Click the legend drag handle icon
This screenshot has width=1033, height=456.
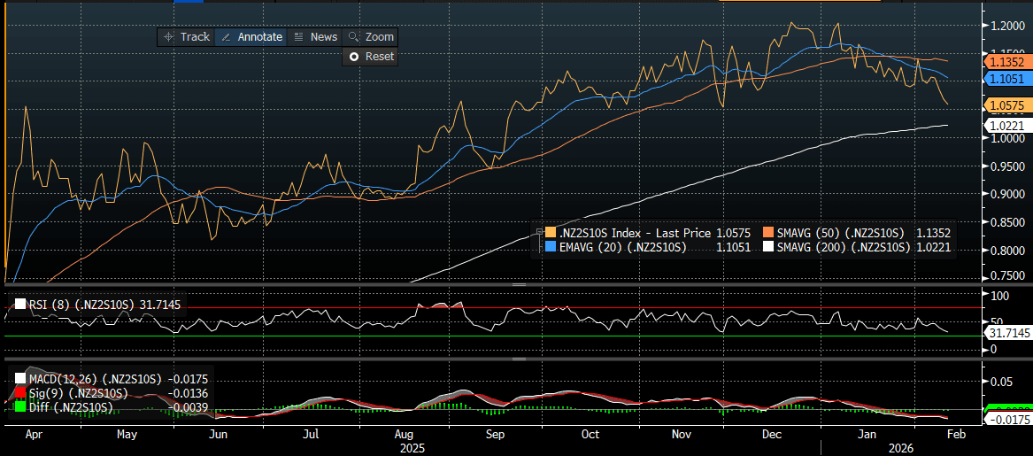click(x=537, y=233)
